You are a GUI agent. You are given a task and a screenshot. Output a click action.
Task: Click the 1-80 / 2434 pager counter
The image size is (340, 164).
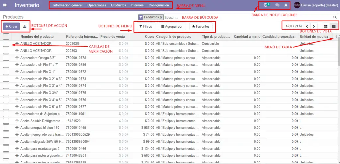click(x=294, y=26)
